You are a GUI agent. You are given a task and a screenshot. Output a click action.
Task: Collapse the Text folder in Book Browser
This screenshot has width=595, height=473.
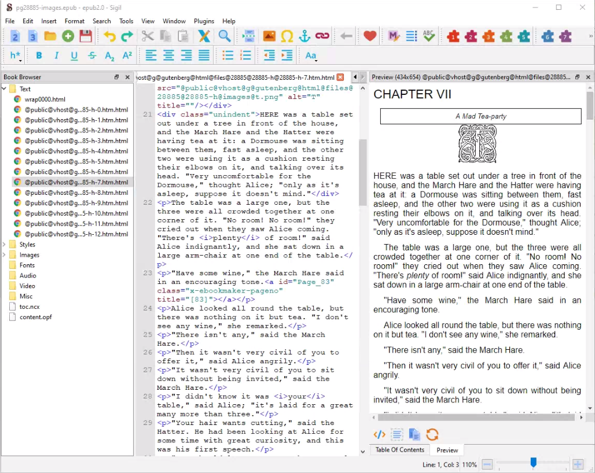(x=5, y=88)
